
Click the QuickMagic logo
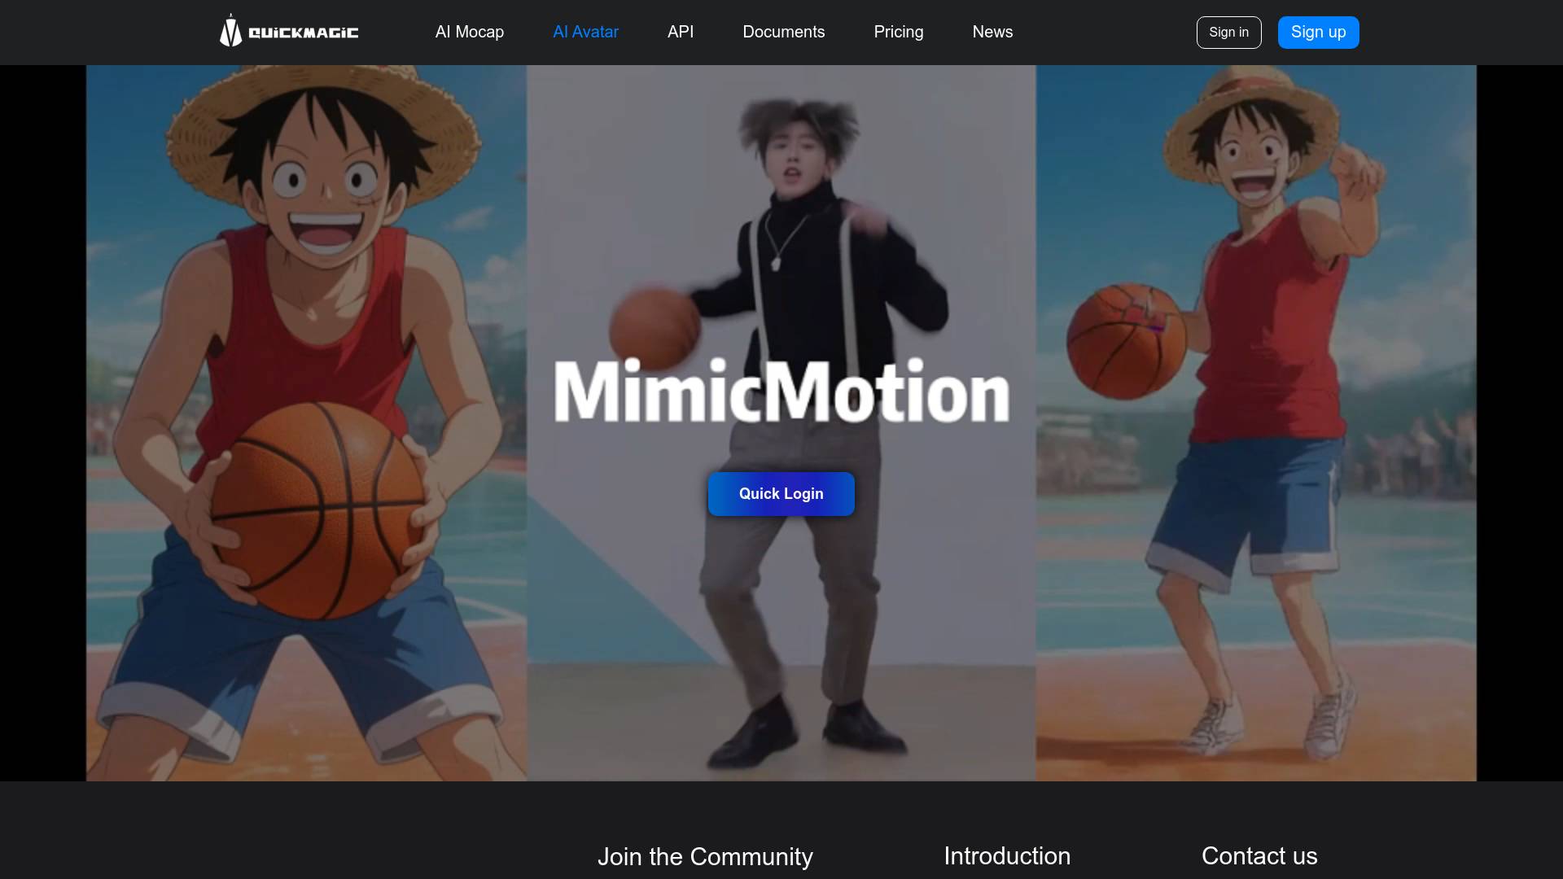tap(289, 31)
